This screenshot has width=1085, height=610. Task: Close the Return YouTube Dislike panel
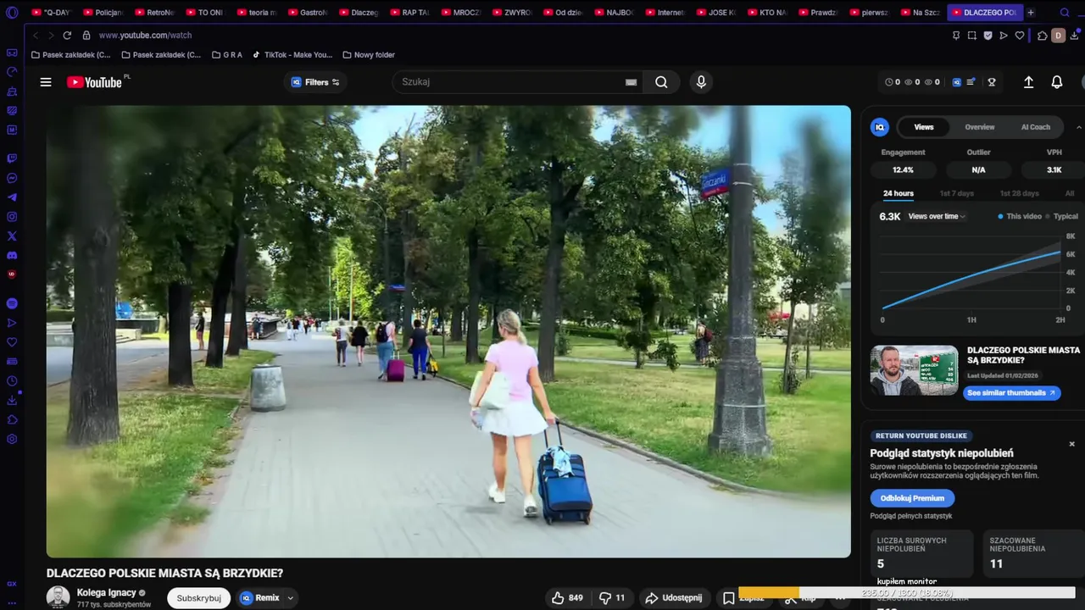pyautogui.click(x=1071, y=444)
